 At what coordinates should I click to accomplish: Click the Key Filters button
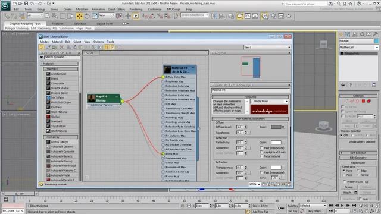[315, 211]
